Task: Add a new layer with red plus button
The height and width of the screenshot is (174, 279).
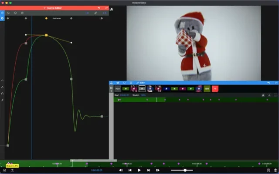Action: point(214,89)
